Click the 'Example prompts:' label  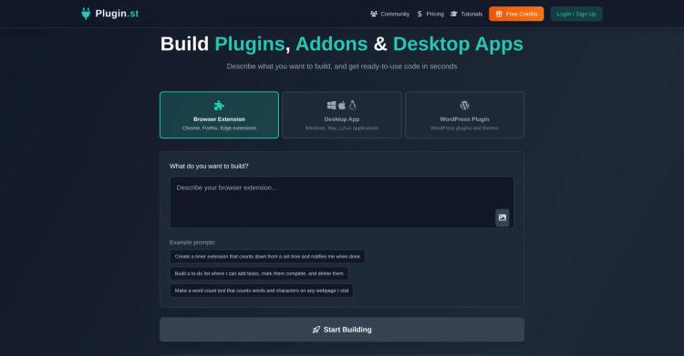(x=192, y=242)
